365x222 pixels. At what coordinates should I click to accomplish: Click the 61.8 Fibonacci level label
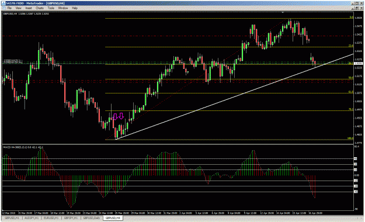[x=351, y=92]
